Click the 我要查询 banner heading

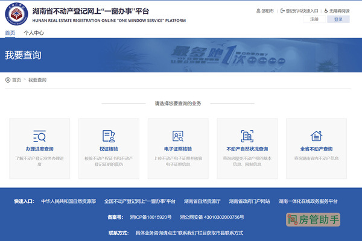pyautogui.click(x=23, y=55)
